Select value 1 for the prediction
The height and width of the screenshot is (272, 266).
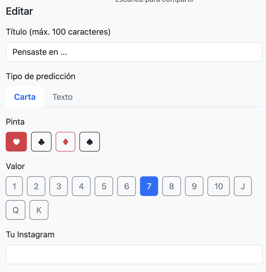point(14,186)
